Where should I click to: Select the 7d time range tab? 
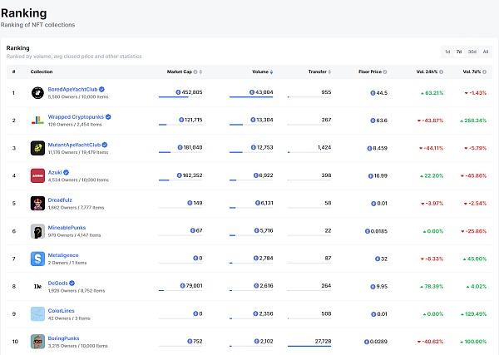[460, 52]
